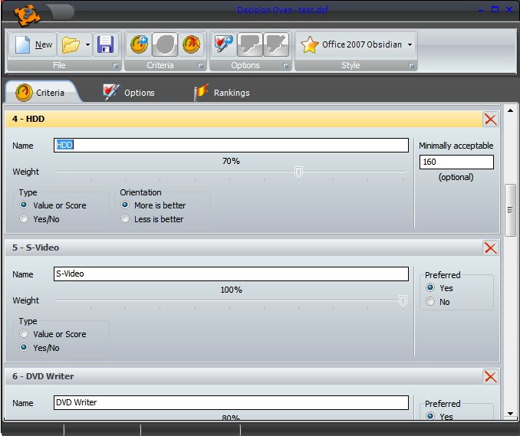Click the star style icon
Viewport: 520px width, 436px height.
309,44
